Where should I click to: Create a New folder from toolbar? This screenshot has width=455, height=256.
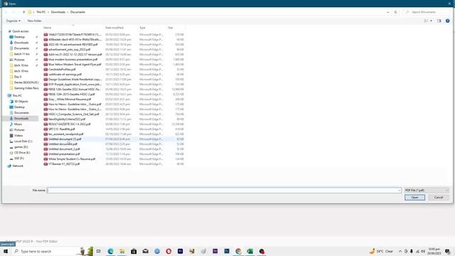(x=34, y=21)
